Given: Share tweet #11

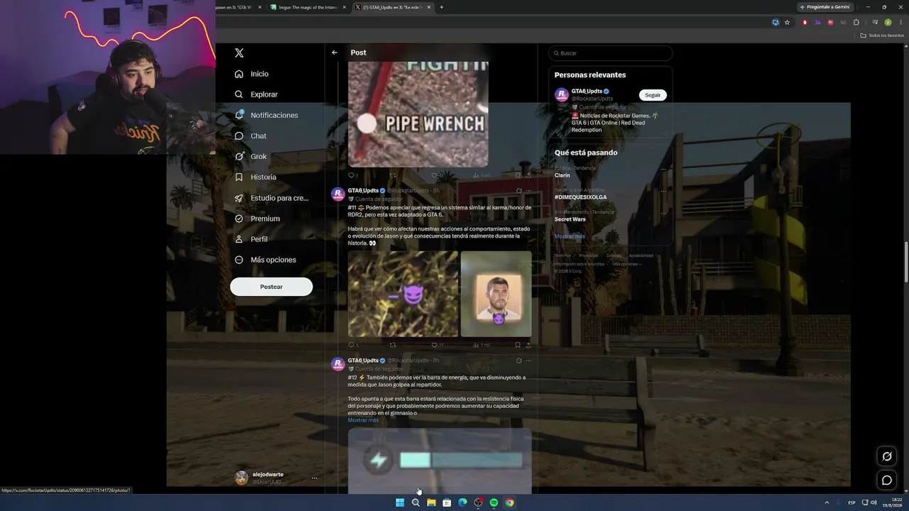Looking at the screenshot, I should click(528, 345).
